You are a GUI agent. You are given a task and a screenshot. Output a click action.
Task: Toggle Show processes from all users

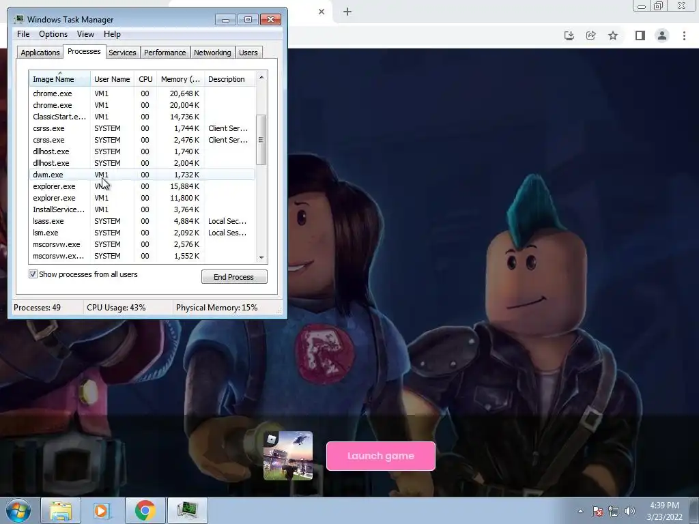click(x=33, y=274)
